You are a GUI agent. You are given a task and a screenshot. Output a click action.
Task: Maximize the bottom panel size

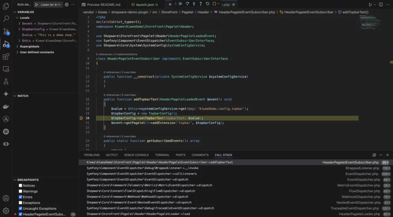pos(381,155)
